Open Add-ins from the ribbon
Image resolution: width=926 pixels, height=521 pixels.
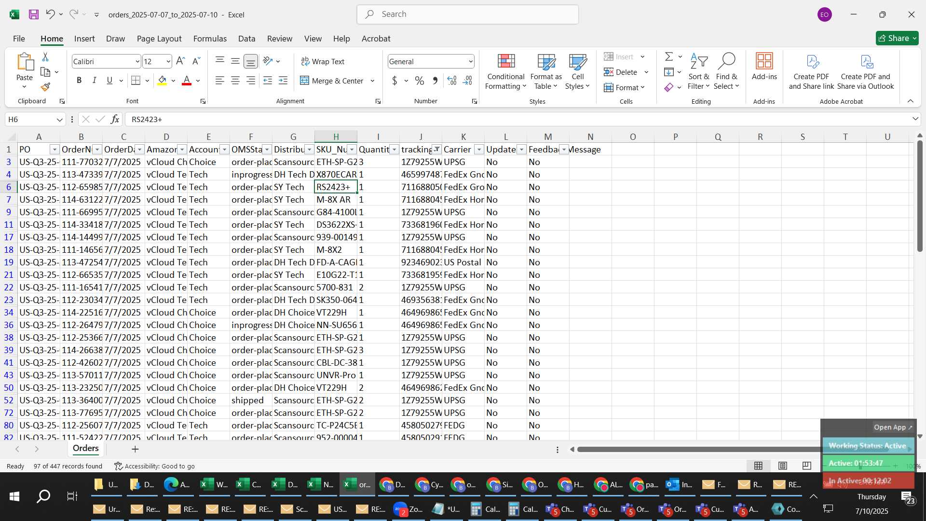tap(764, 67)
